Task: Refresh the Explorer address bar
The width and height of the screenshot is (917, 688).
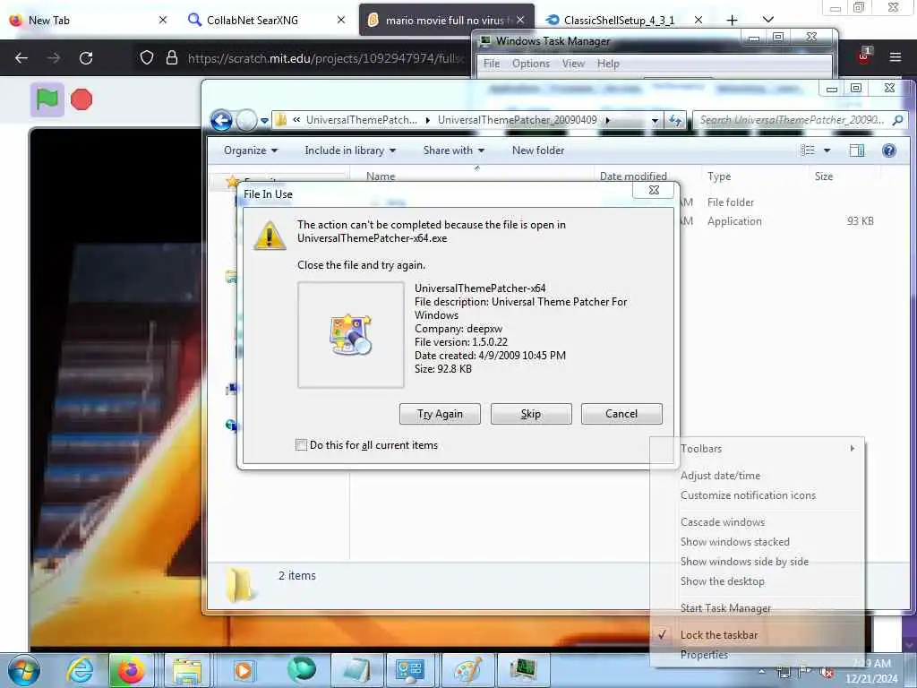Action: tap(675, 121)
